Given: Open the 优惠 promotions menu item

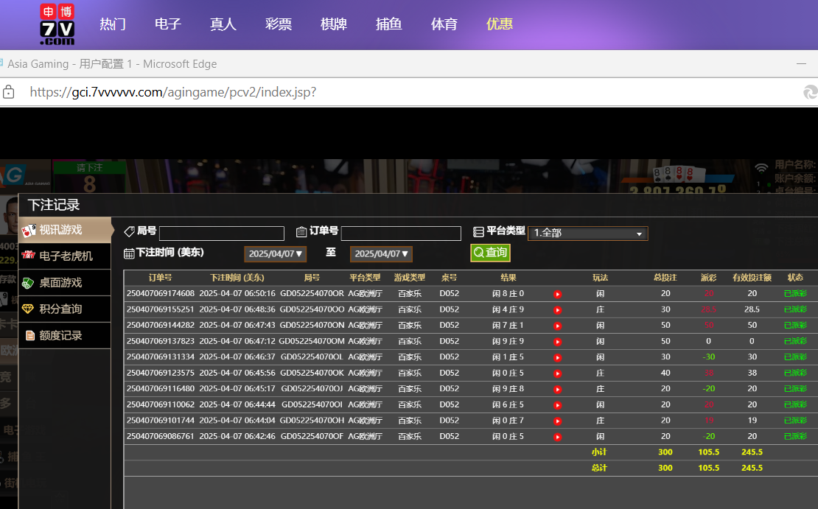Looking at the screenshot, I should [x=499, y=24].
